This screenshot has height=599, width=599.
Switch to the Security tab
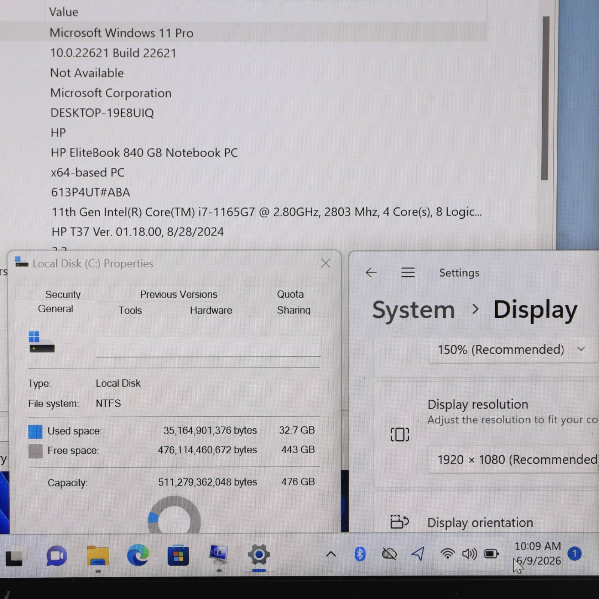(63, 294)
